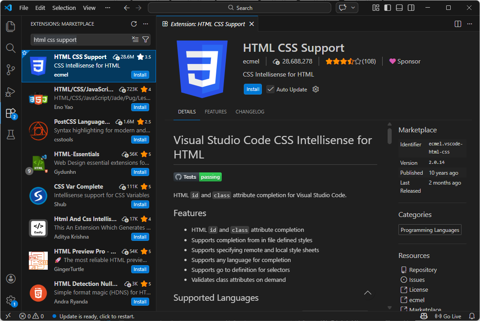Toggle the primary side bar layout
Screen dimensions: 480x321
pyautogui.click(x=388, y=8)
